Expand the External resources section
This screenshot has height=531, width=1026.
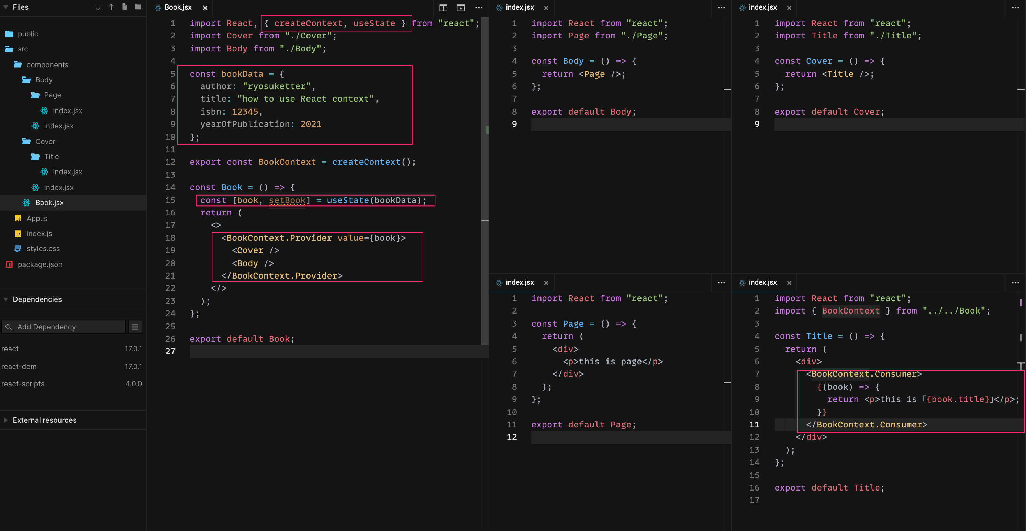click(x=5, y=420)
